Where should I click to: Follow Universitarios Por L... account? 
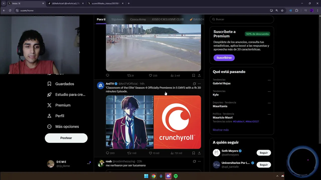tap(264, 165)
